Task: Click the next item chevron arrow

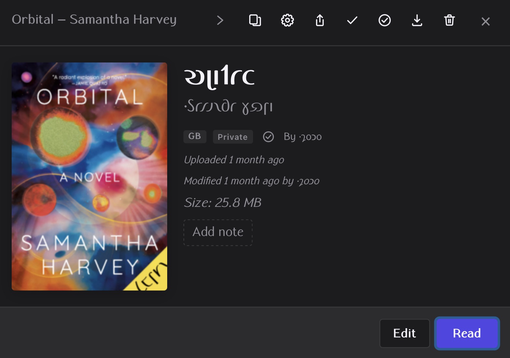Action: (220, 20)
